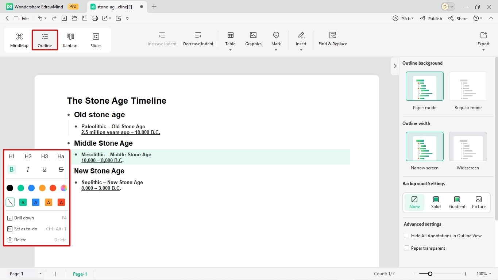Set background to Solid
498x280 pixels.
tap(436, 202)
